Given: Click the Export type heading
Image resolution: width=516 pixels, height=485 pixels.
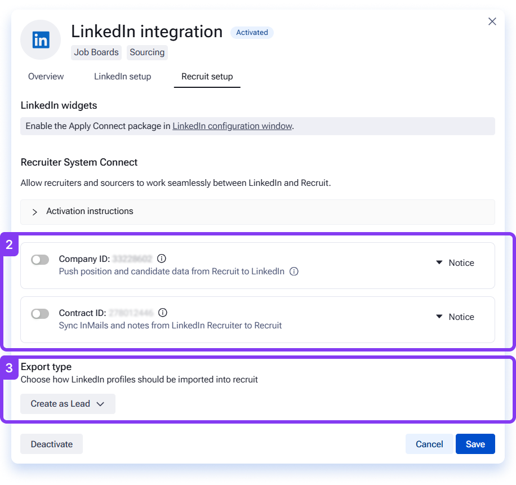Looking at the screenshot, I should [46, 367].
